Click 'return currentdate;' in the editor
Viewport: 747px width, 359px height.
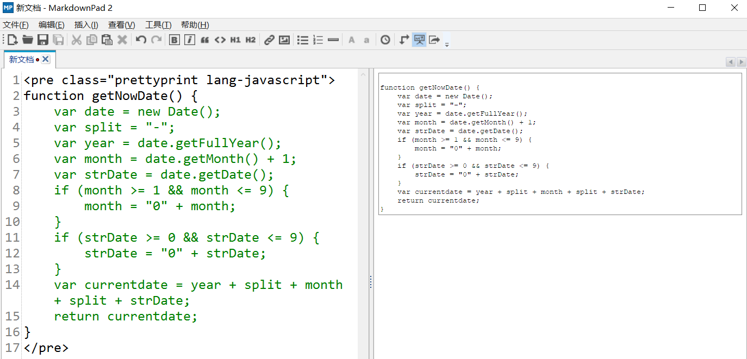(126, 317)
